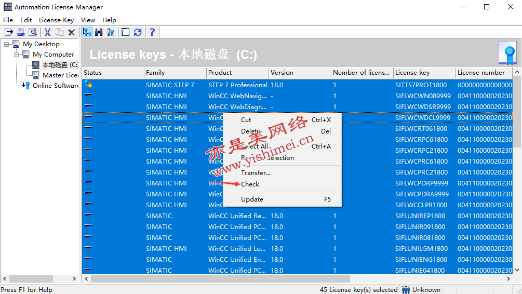Click the tree pane scrollbar left arrow
The image size is (522, 294).
coord(5,278)
